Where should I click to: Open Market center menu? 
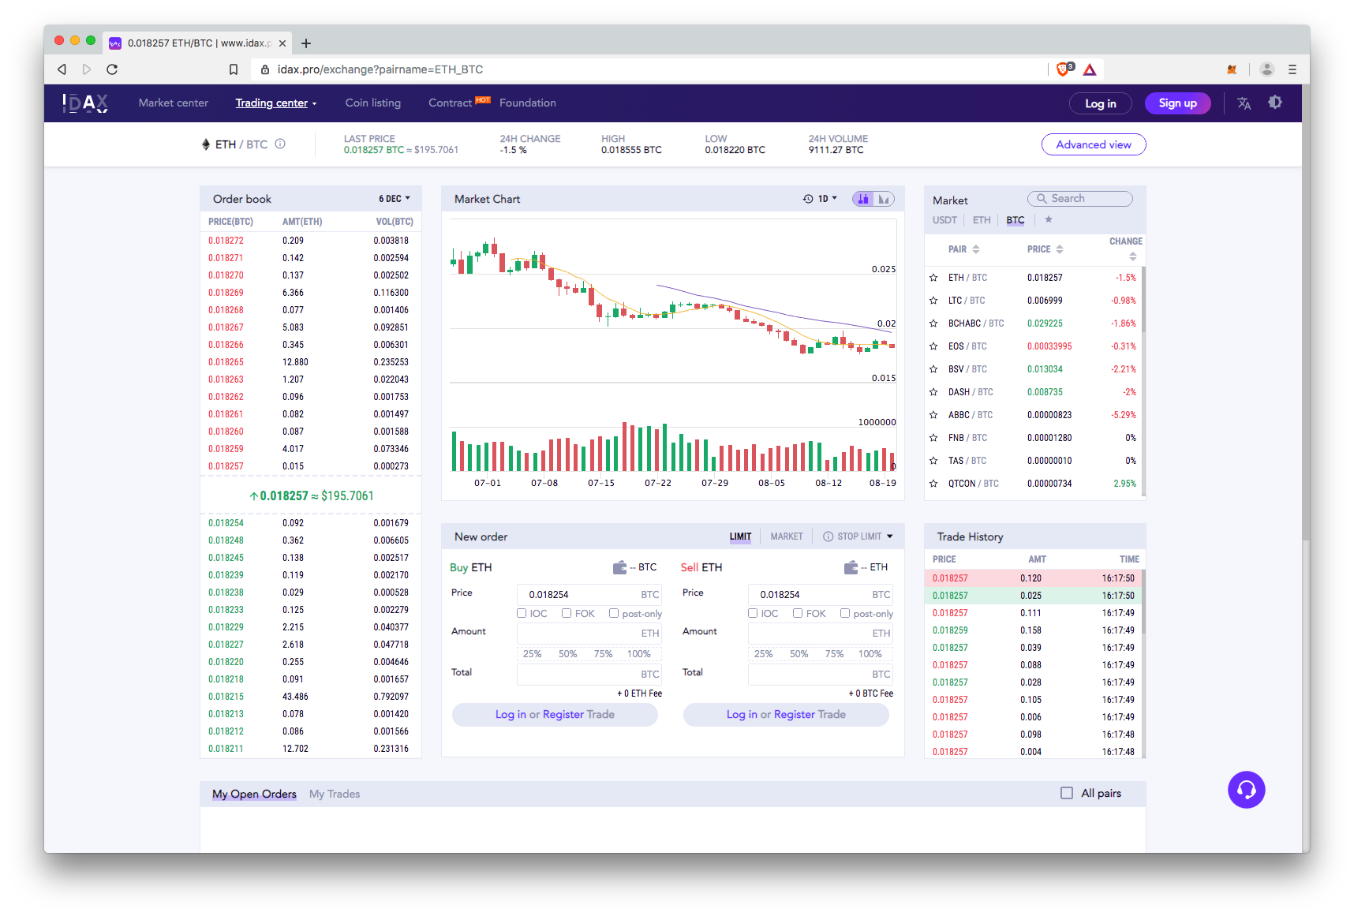point(174,103)
